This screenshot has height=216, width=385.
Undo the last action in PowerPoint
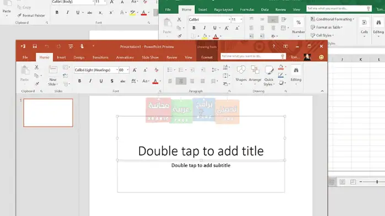[x=47, y=46]
